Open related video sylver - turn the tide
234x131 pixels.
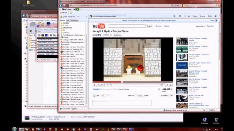tap(196, 95)
